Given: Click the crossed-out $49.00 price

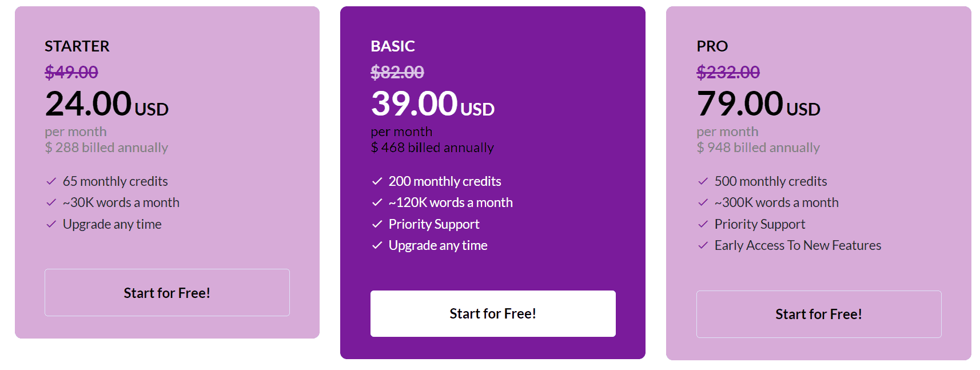Looking at the screenshot, I should pyautogui.click(x=71, y=73).
